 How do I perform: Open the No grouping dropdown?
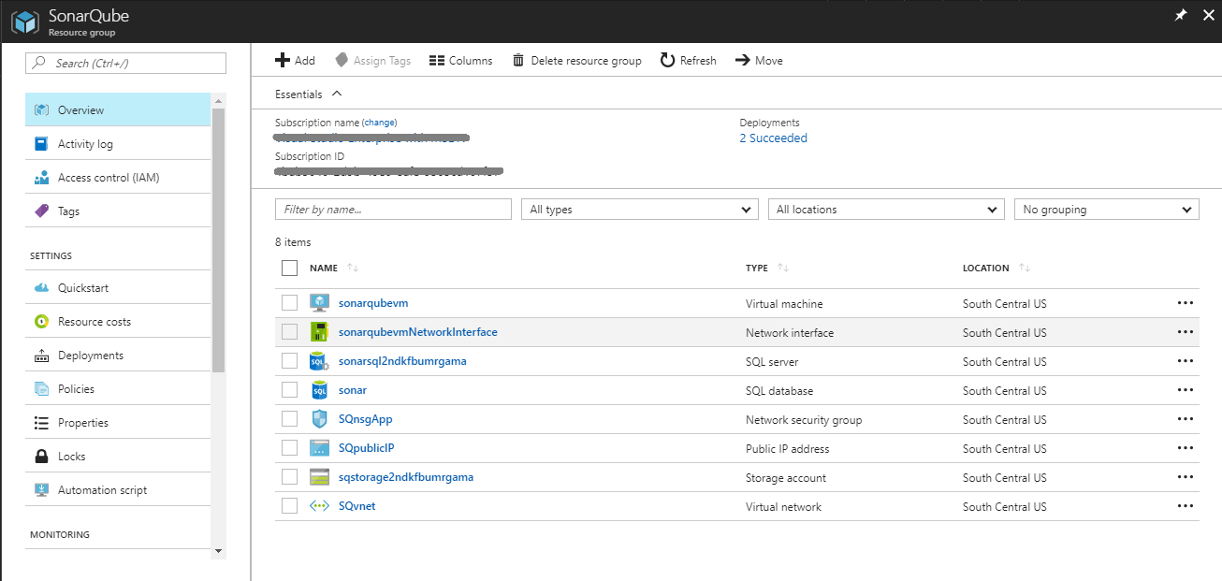(1107, 210)
